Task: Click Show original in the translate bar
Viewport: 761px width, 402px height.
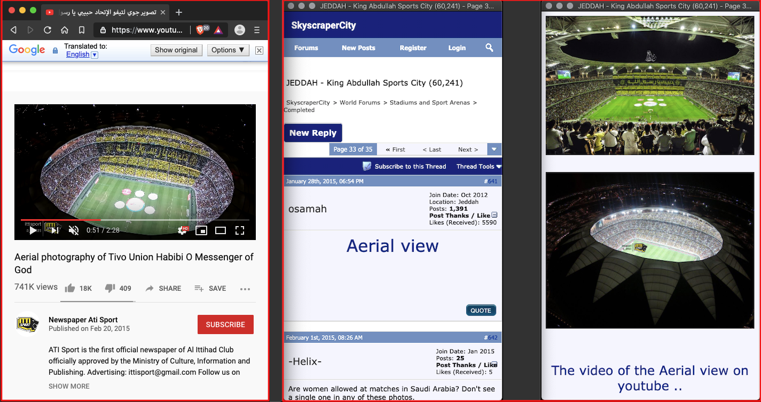Action: pyautogui.click(x=176, y=50)
